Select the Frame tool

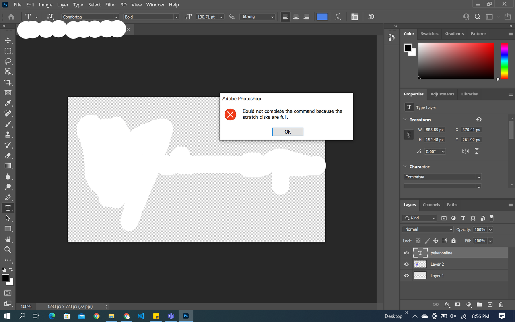coord(8,93)
